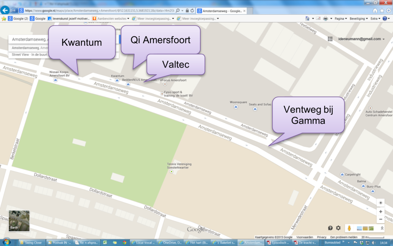This screenshot has height=246, width=393.
Task: Click the show my location button
Action: click(x=380, y=203)
